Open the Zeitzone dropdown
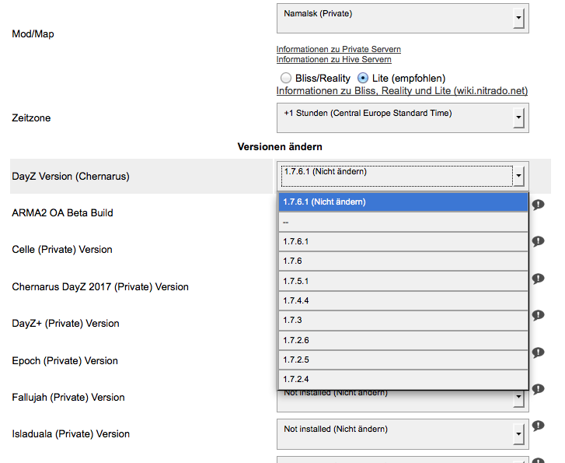 [403, 118]
